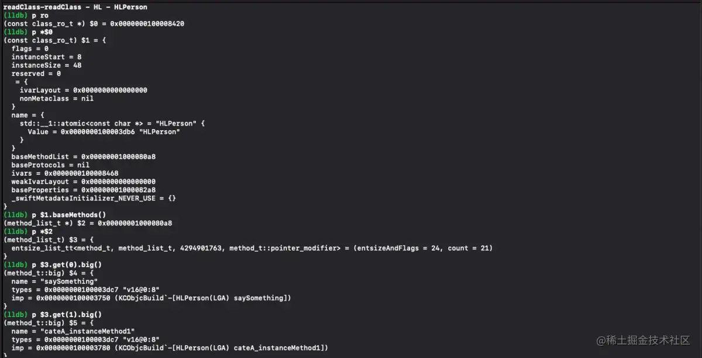Select the _swiftMetadataInitializer_NEVER_USE line

click(94, 199)
